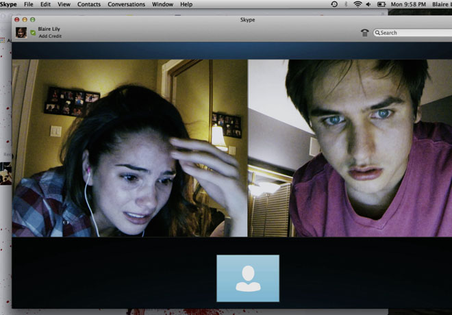This screenshot has width=452, height=315.
Task: Click the Blaire Lily account name
Action: coord(51,29)
